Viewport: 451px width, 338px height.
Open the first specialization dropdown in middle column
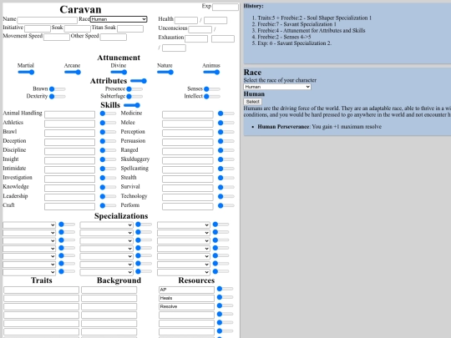pos(106,224)
